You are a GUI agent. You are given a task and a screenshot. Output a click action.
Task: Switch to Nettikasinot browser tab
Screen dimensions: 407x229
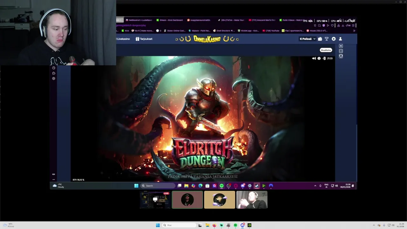[139, 20]
